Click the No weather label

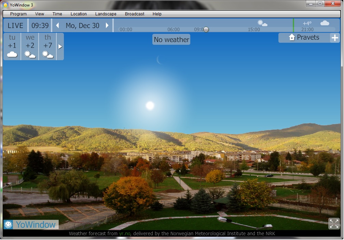(171, 40)
